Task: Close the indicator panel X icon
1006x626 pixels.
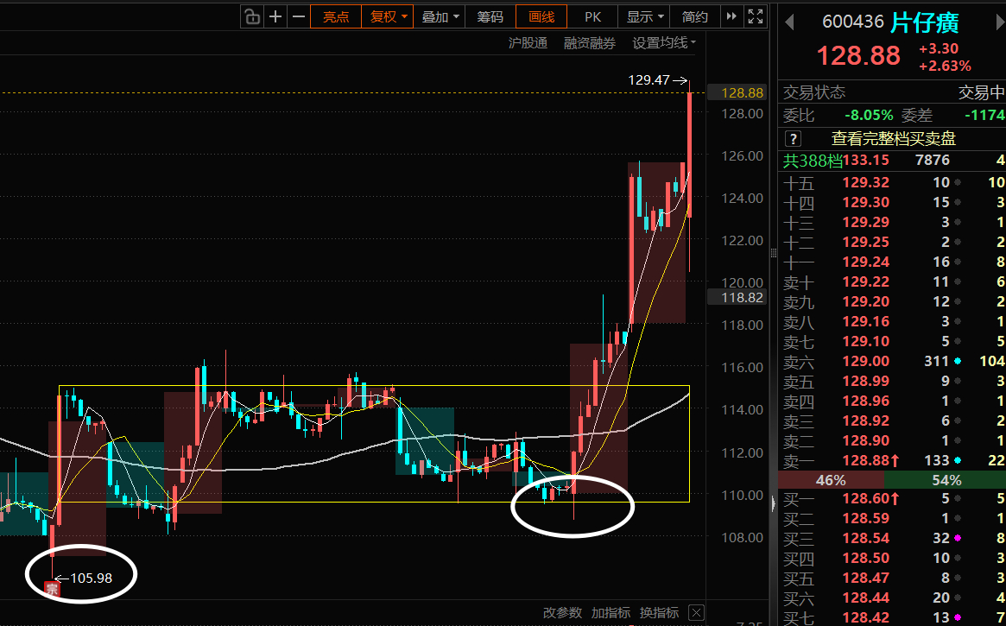Action: click(697, 612)
